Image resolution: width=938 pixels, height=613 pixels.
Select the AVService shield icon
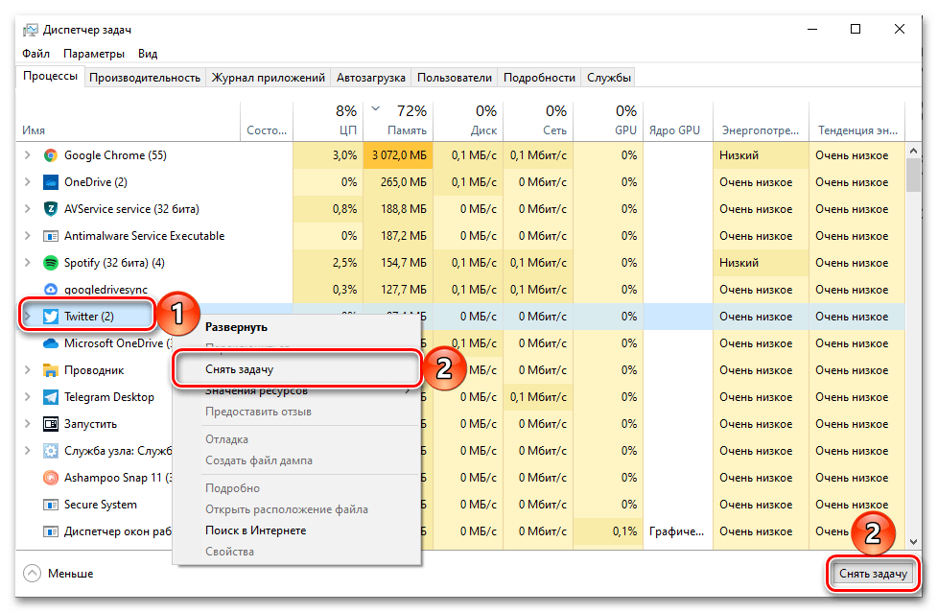pyautogui.click(x=51, y=209)
